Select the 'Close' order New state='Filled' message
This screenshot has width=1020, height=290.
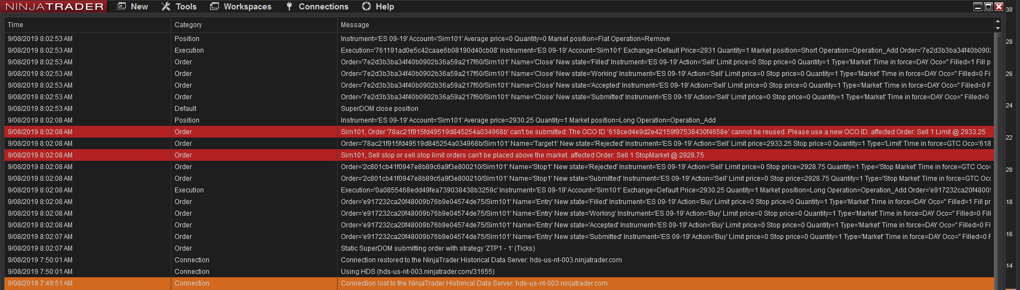point(665,62)
